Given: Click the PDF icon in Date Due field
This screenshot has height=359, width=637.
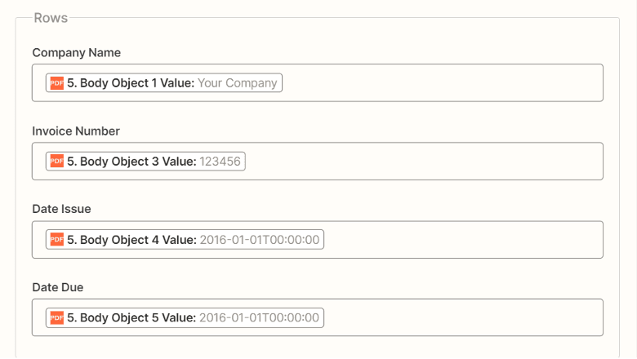Looking at the screenshot, I should (x=56, y=318).
